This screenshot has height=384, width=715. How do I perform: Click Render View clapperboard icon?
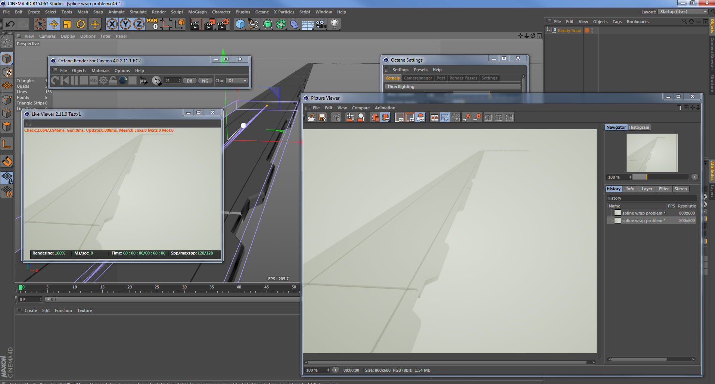click(x=196, y=24)
